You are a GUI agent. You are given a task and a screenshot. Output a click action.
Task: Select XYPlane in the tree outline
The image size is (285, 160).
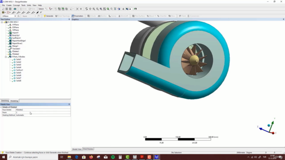pyautogui.click(x=16, y=25)
